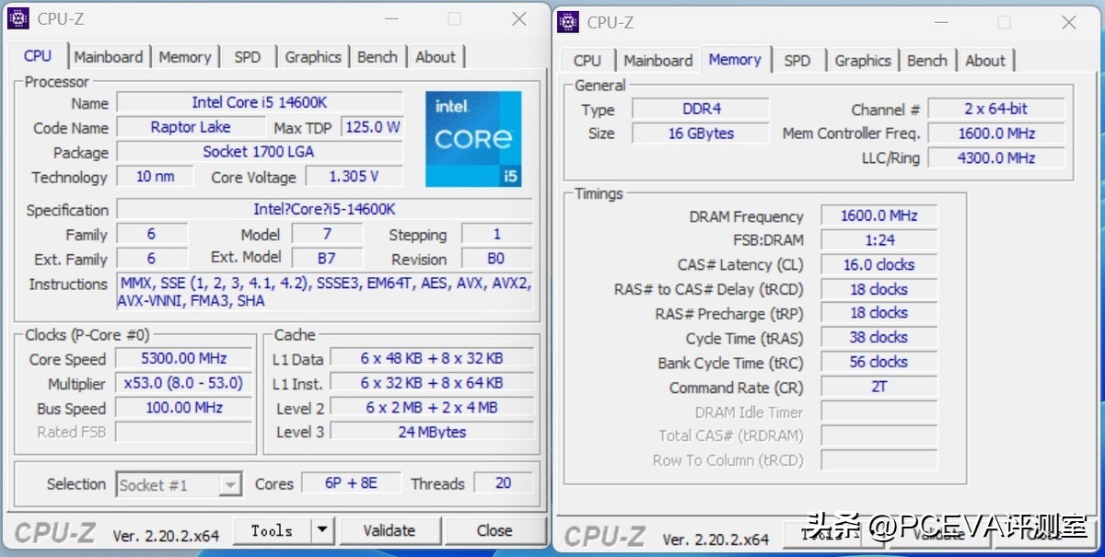Click L1 Data cache value
1105x557 pixels.
(x=432, y=358)
